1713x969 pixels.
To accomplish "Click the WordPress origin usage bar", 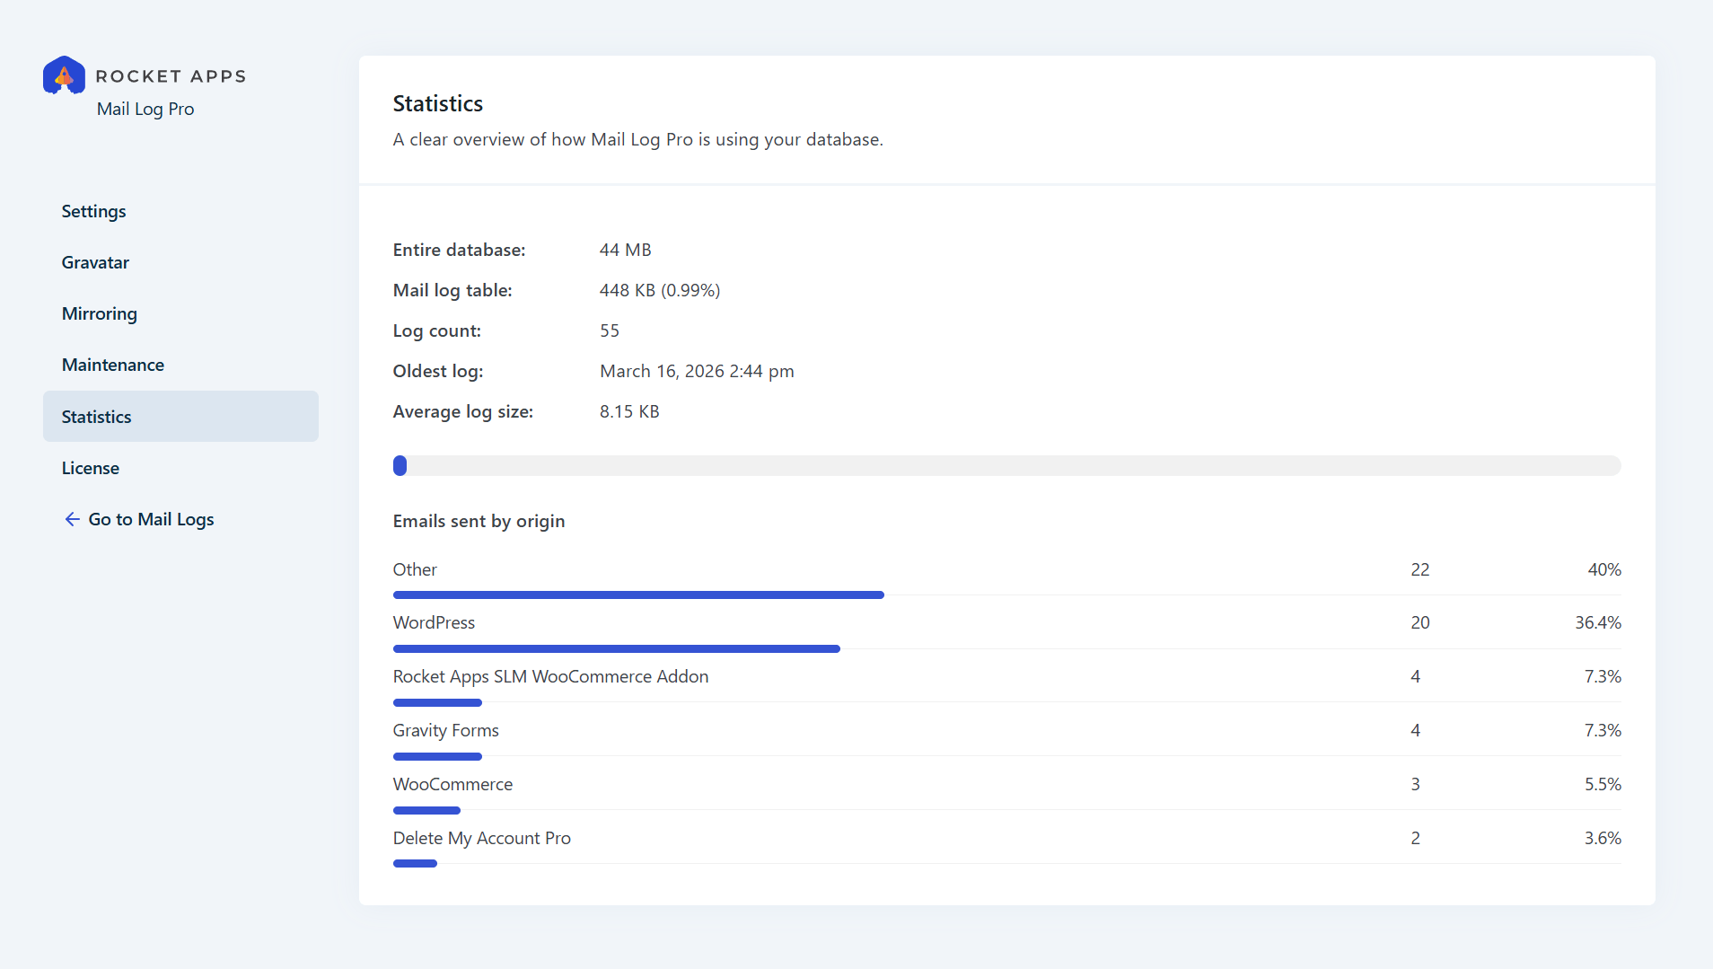I will click(616, 648).
